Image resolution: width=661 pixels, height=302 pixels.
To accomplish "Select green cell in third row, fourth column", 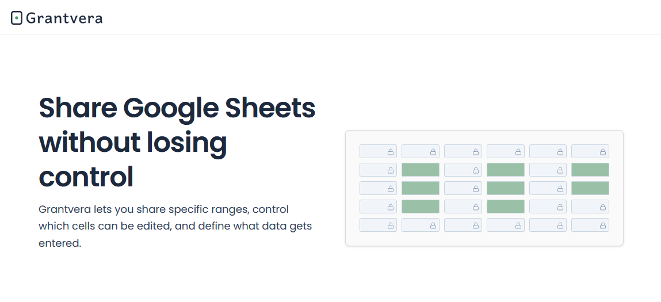I will (506, 188).
